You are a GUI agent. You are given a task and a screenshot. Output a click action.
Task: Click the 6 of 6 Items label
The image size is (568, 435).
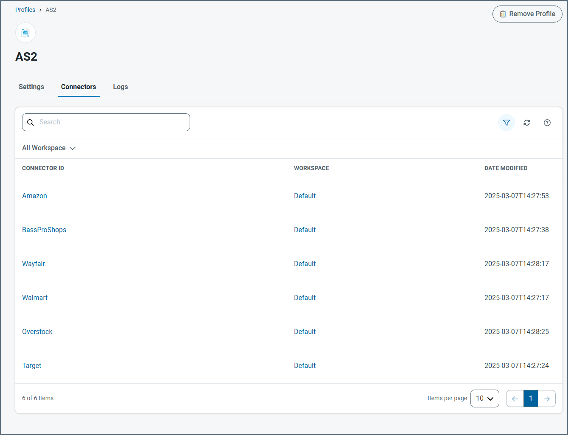pos(38,398)
